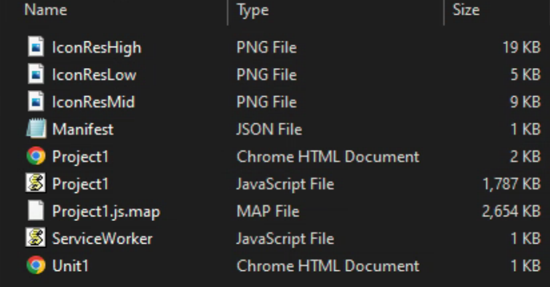The height and width of the screenshot is (287, 550).
Task: Select the Unit1 file name
Action: [70, 266]
